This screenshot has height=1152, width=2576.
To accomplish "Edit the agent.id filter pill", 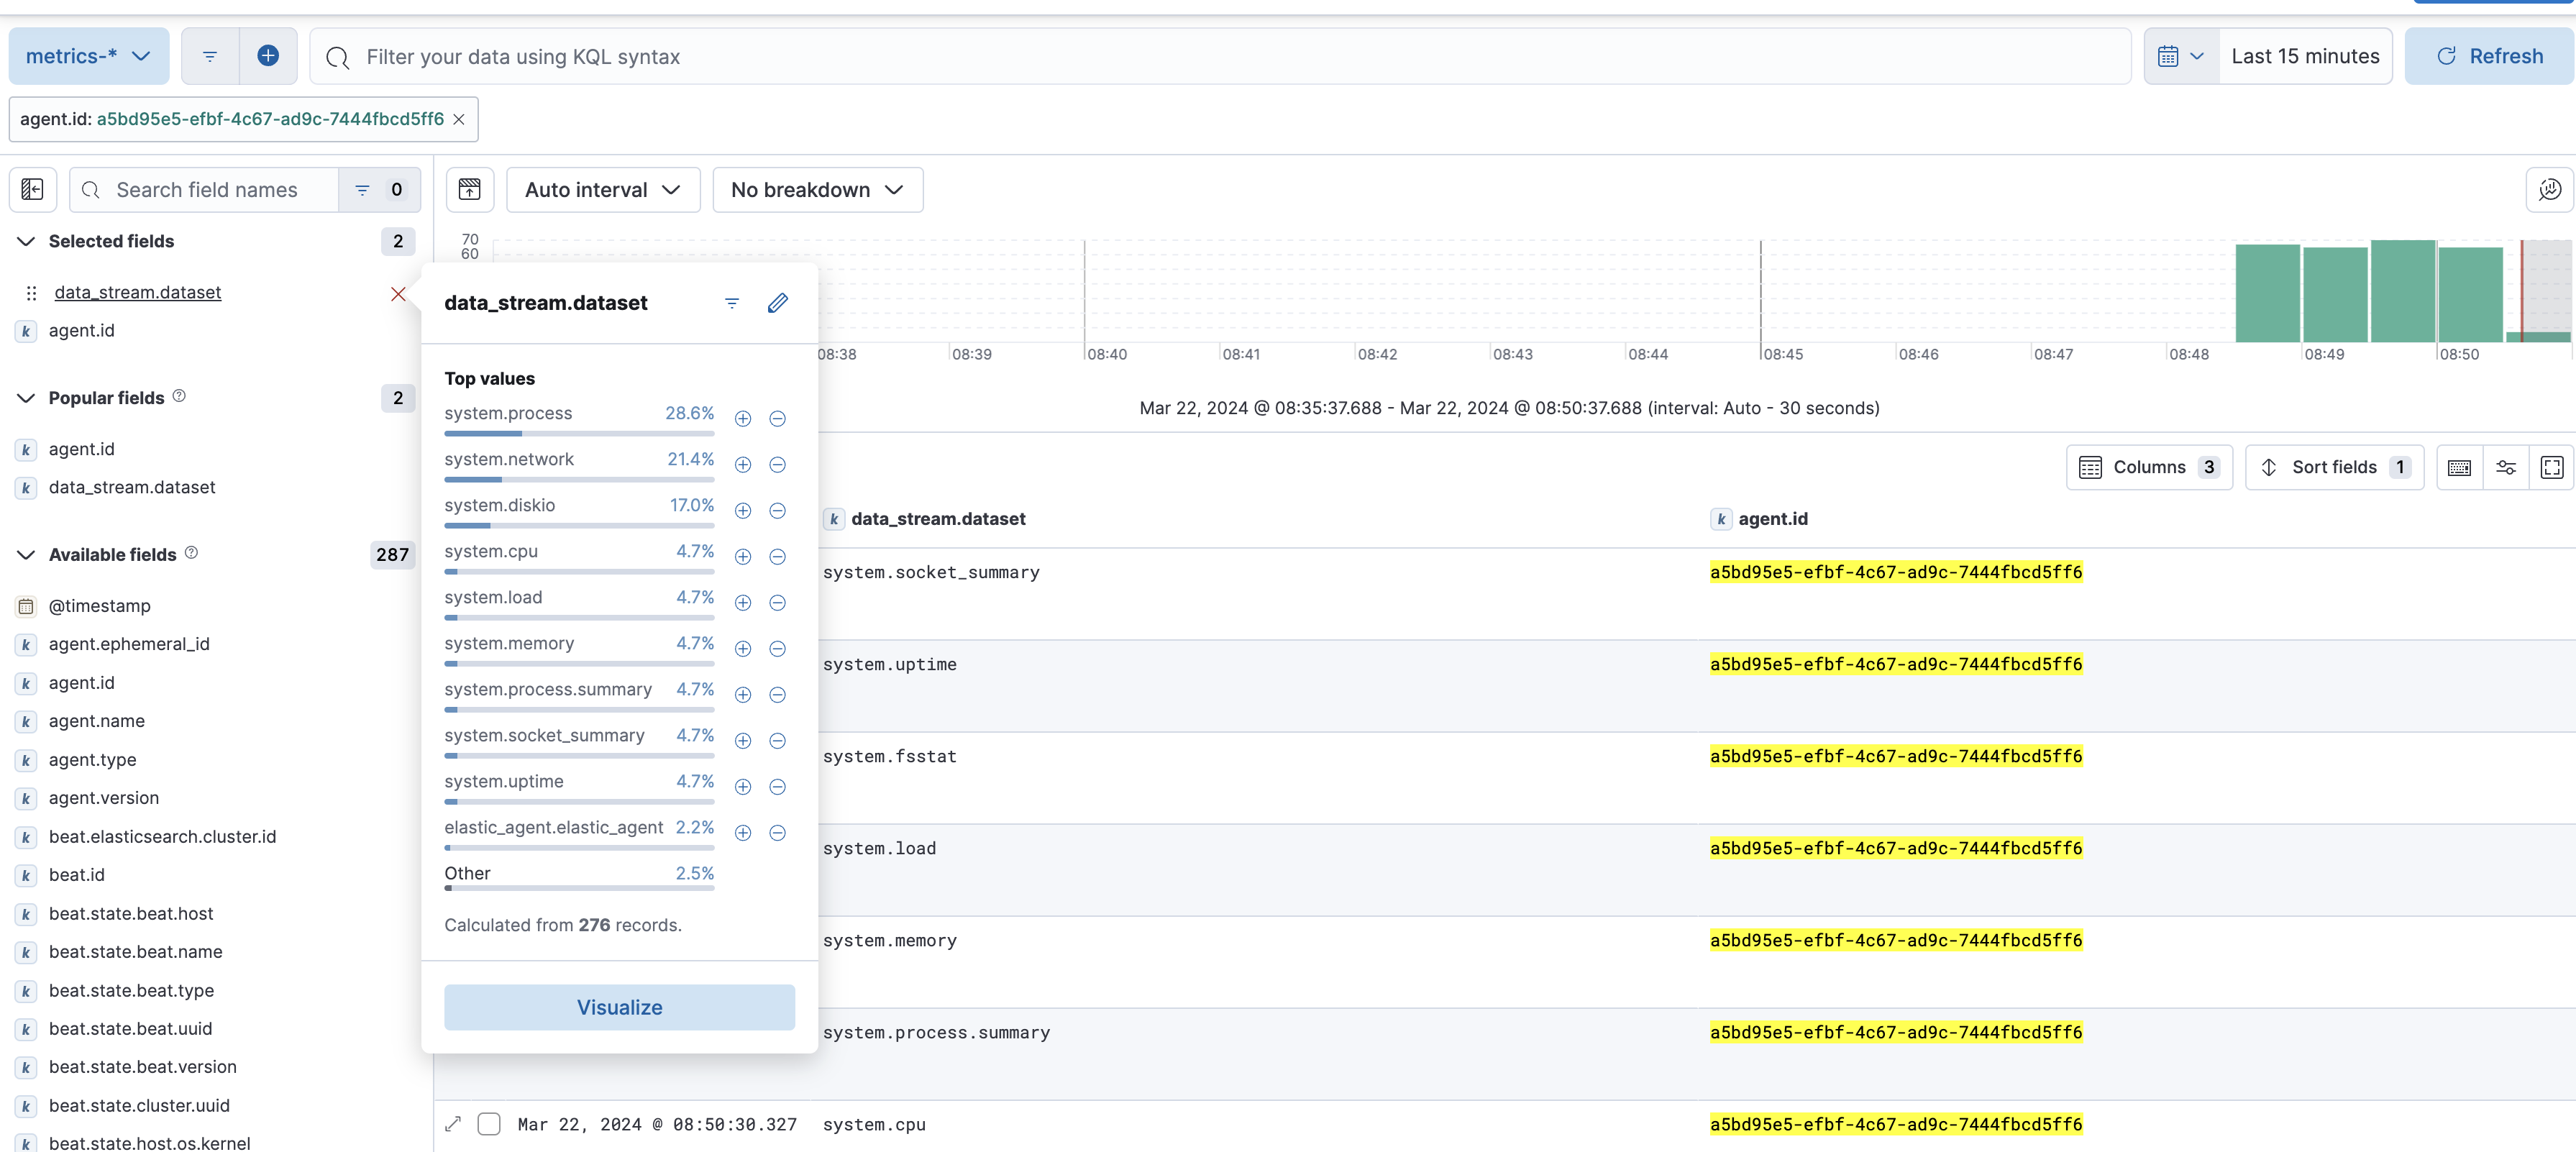I will [232, 119].
